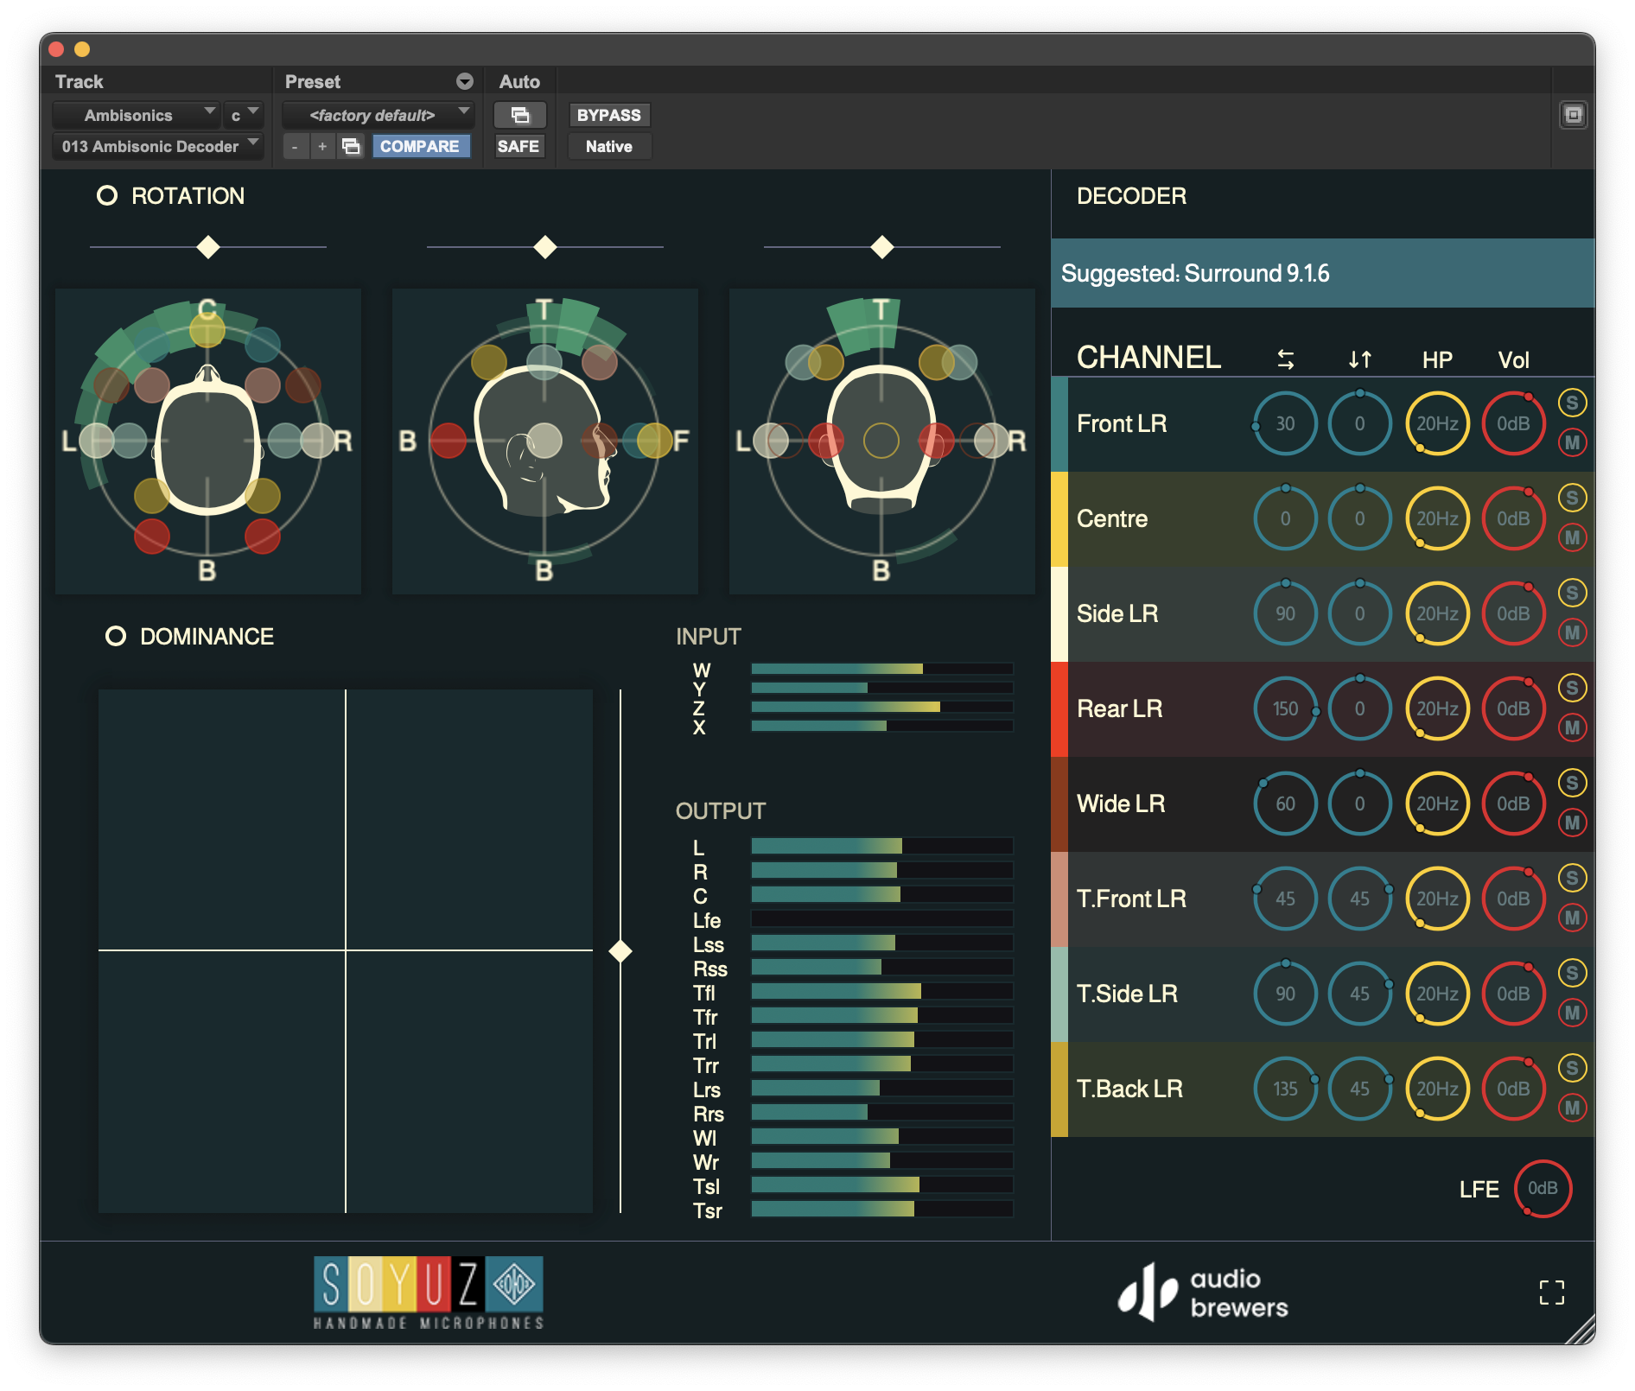Open the factory default preset dropdown
1635x1391 pixels.
point(378,115)
